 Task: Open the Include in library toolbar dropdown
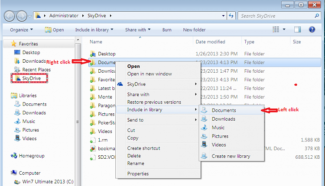pos(94,30)
